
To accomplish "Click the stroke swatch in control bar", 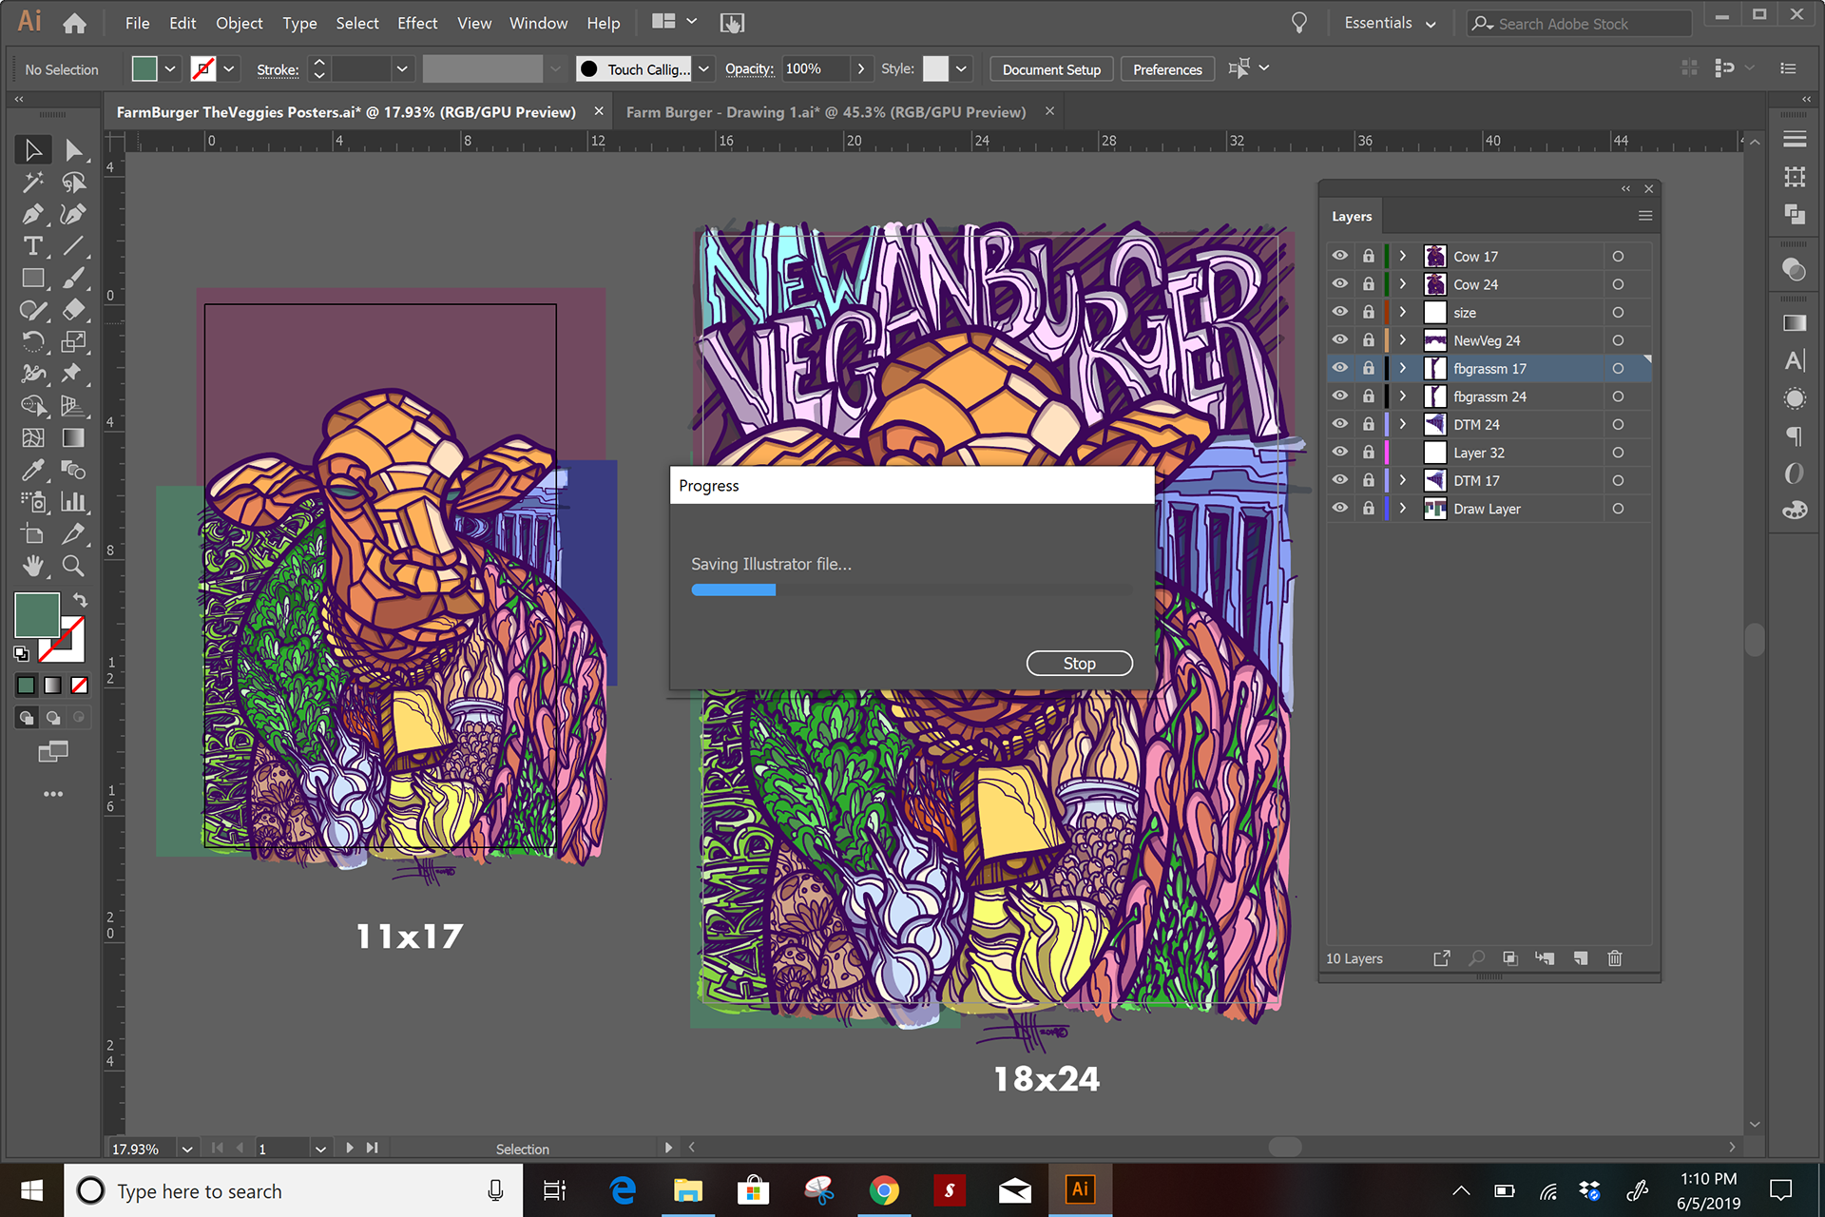I will pyautogui.click(x=202, y=68).
